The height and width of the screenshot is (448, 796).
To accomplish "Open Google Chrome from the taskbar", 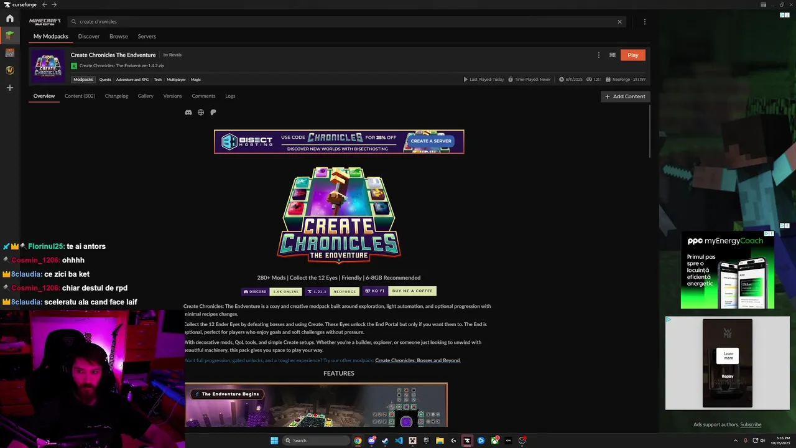I will tap(358, 441).
